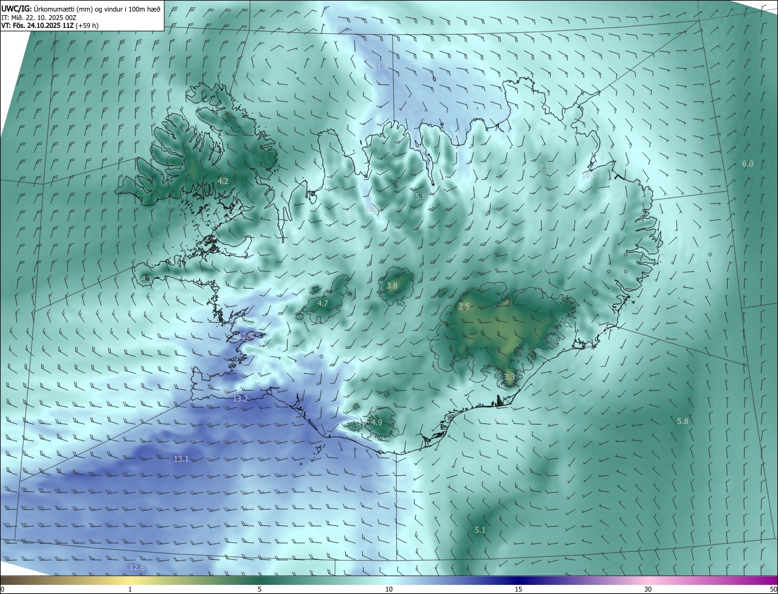Click the 4.3 value on Snæfellsnes
This screenshot has width=778, height=594.
coord(146,279)
